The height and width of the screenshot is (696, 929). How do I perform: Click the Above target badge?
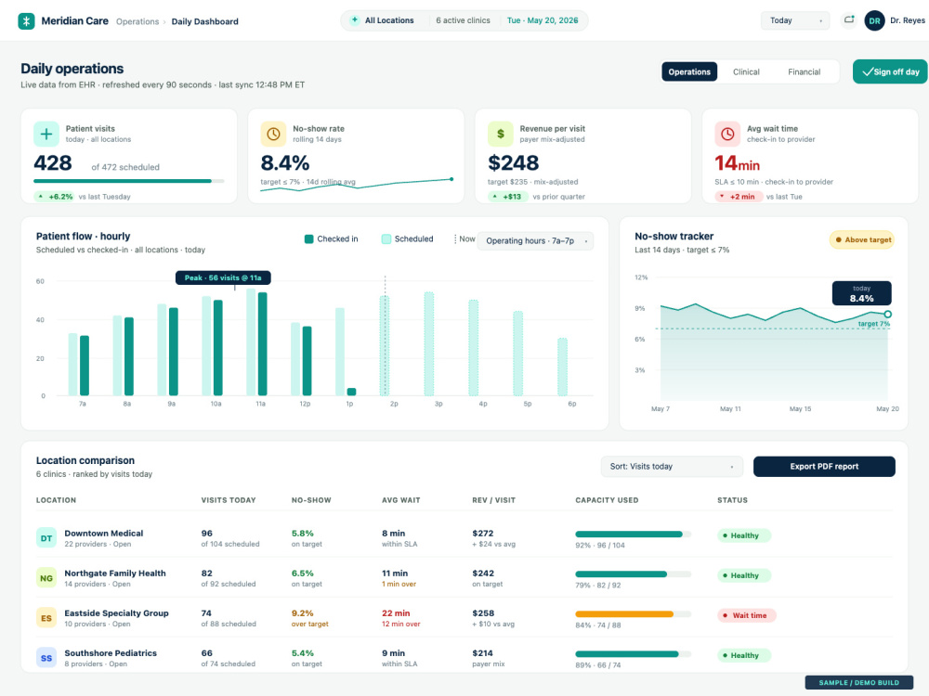point(862,239)
